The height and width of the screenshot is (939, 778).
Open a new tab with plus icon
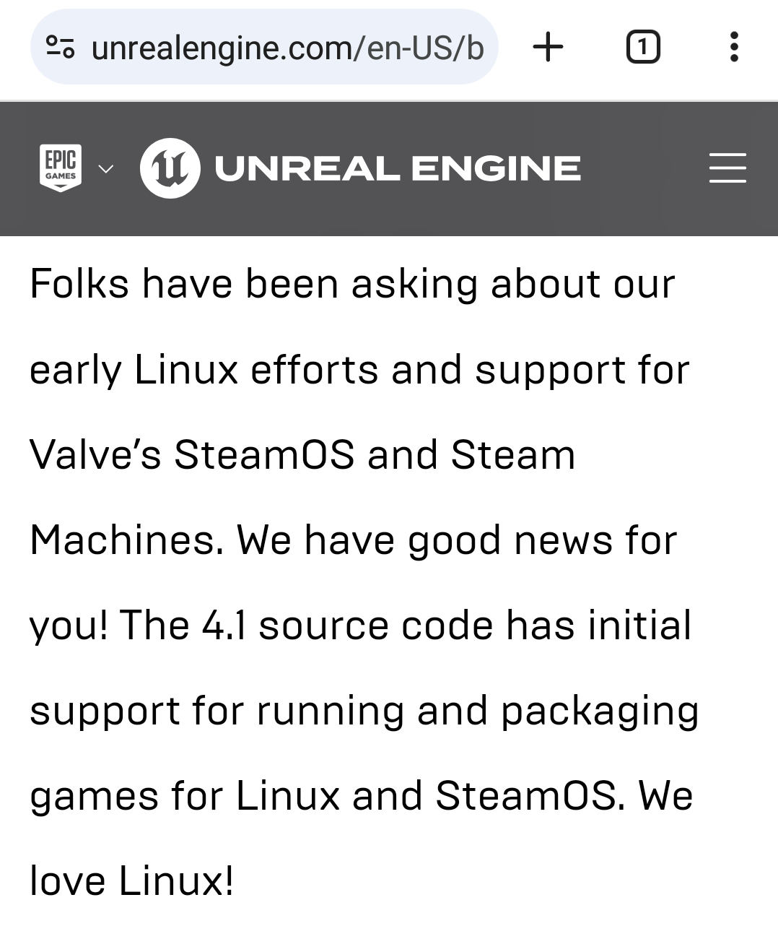pos(548,48)
